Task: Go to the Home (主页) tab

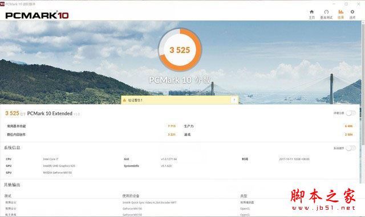Action: click(312, 14)
